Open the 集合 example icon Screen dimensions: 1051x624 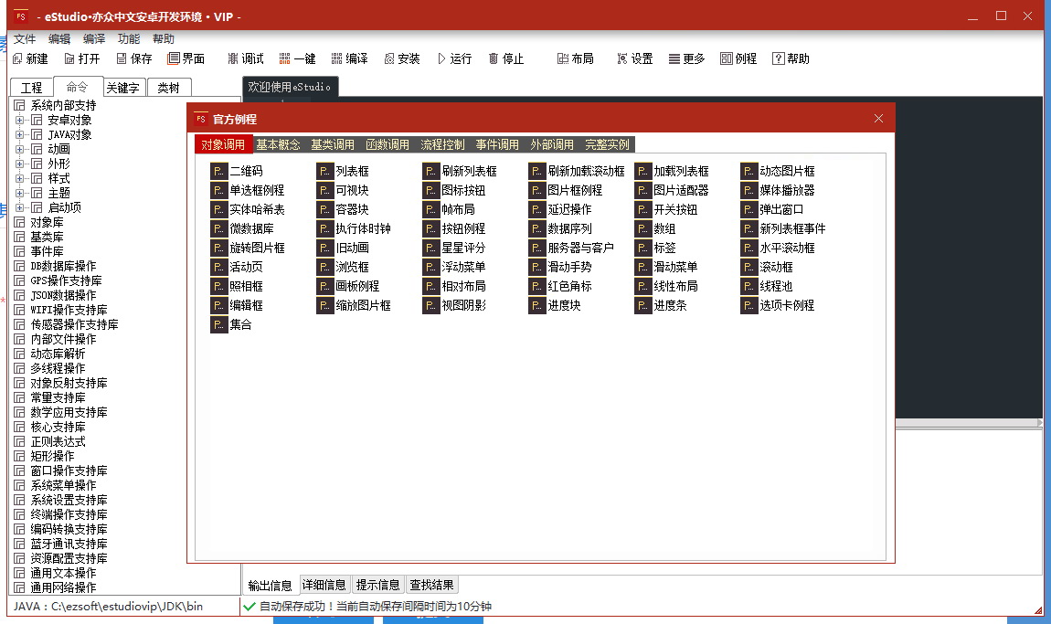pos(218,324)
